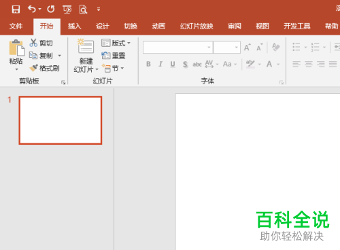This screenshot has width=340, height=250.
Task: Customize Quick Access Toolbar dropdown
Action: coord(99,10)
